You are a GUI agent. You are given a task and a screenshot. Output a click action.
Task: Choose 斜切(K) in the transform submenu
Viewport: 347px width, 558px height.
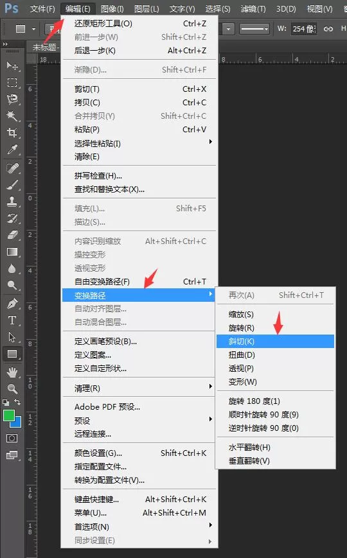click(x=276, y=341)
